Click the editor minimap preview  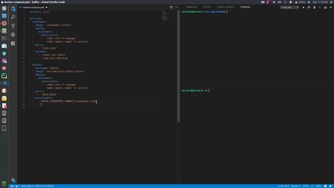click(x=166, y=16)
